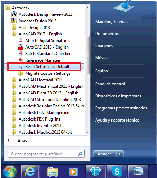Click the user account music picture

tap(124, 6)
